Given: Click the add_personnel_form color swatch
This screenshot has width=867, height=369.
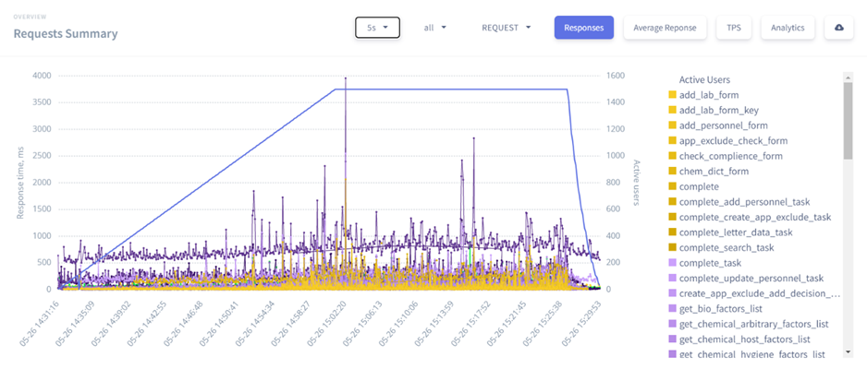Looking at the screenshot, I should [673, 125].
